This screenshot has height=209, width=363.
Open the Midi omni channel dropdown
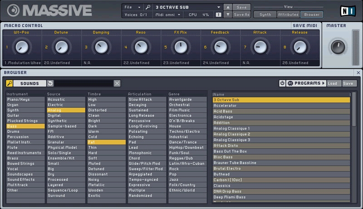(x=167, y=15)
